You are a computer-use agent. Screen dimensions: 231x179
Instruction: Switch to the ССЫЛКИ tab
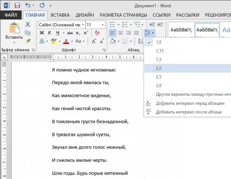click(161, 15)
